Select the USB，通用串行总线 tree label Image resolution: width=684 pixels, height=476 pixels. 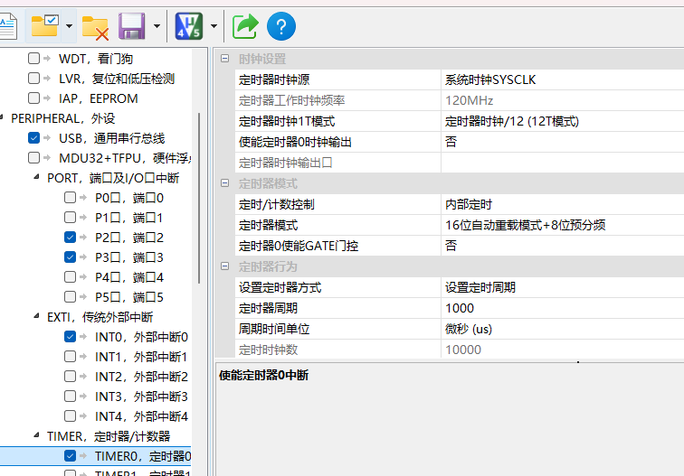111,138
